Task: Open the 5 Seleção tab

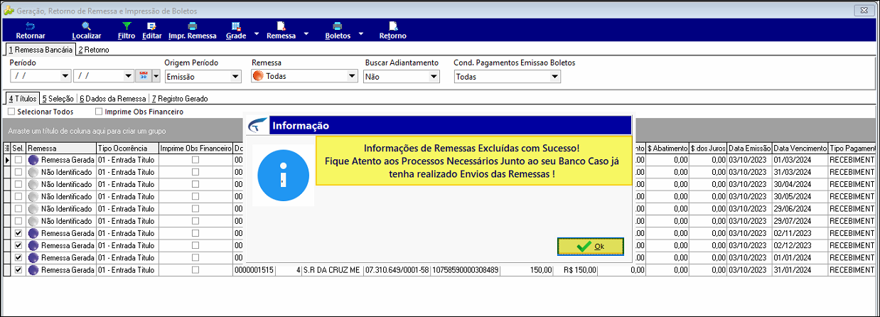Action: click(x=58, y=99)
